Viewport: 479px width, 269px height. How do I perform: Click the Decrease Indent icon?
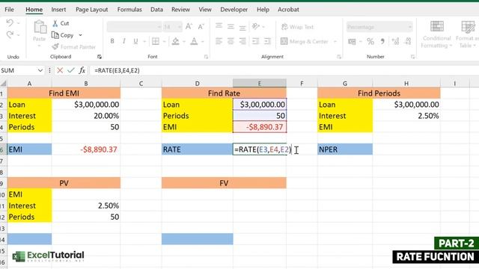(256, 41)
